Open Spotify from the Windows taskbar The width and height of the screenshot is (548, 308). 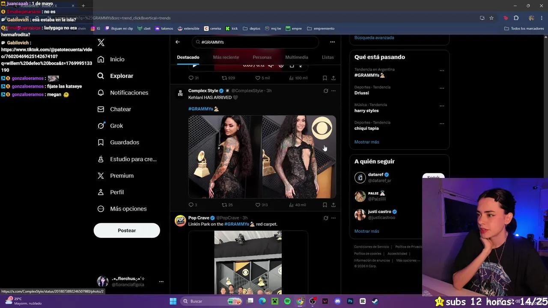(x=287, y=301)
